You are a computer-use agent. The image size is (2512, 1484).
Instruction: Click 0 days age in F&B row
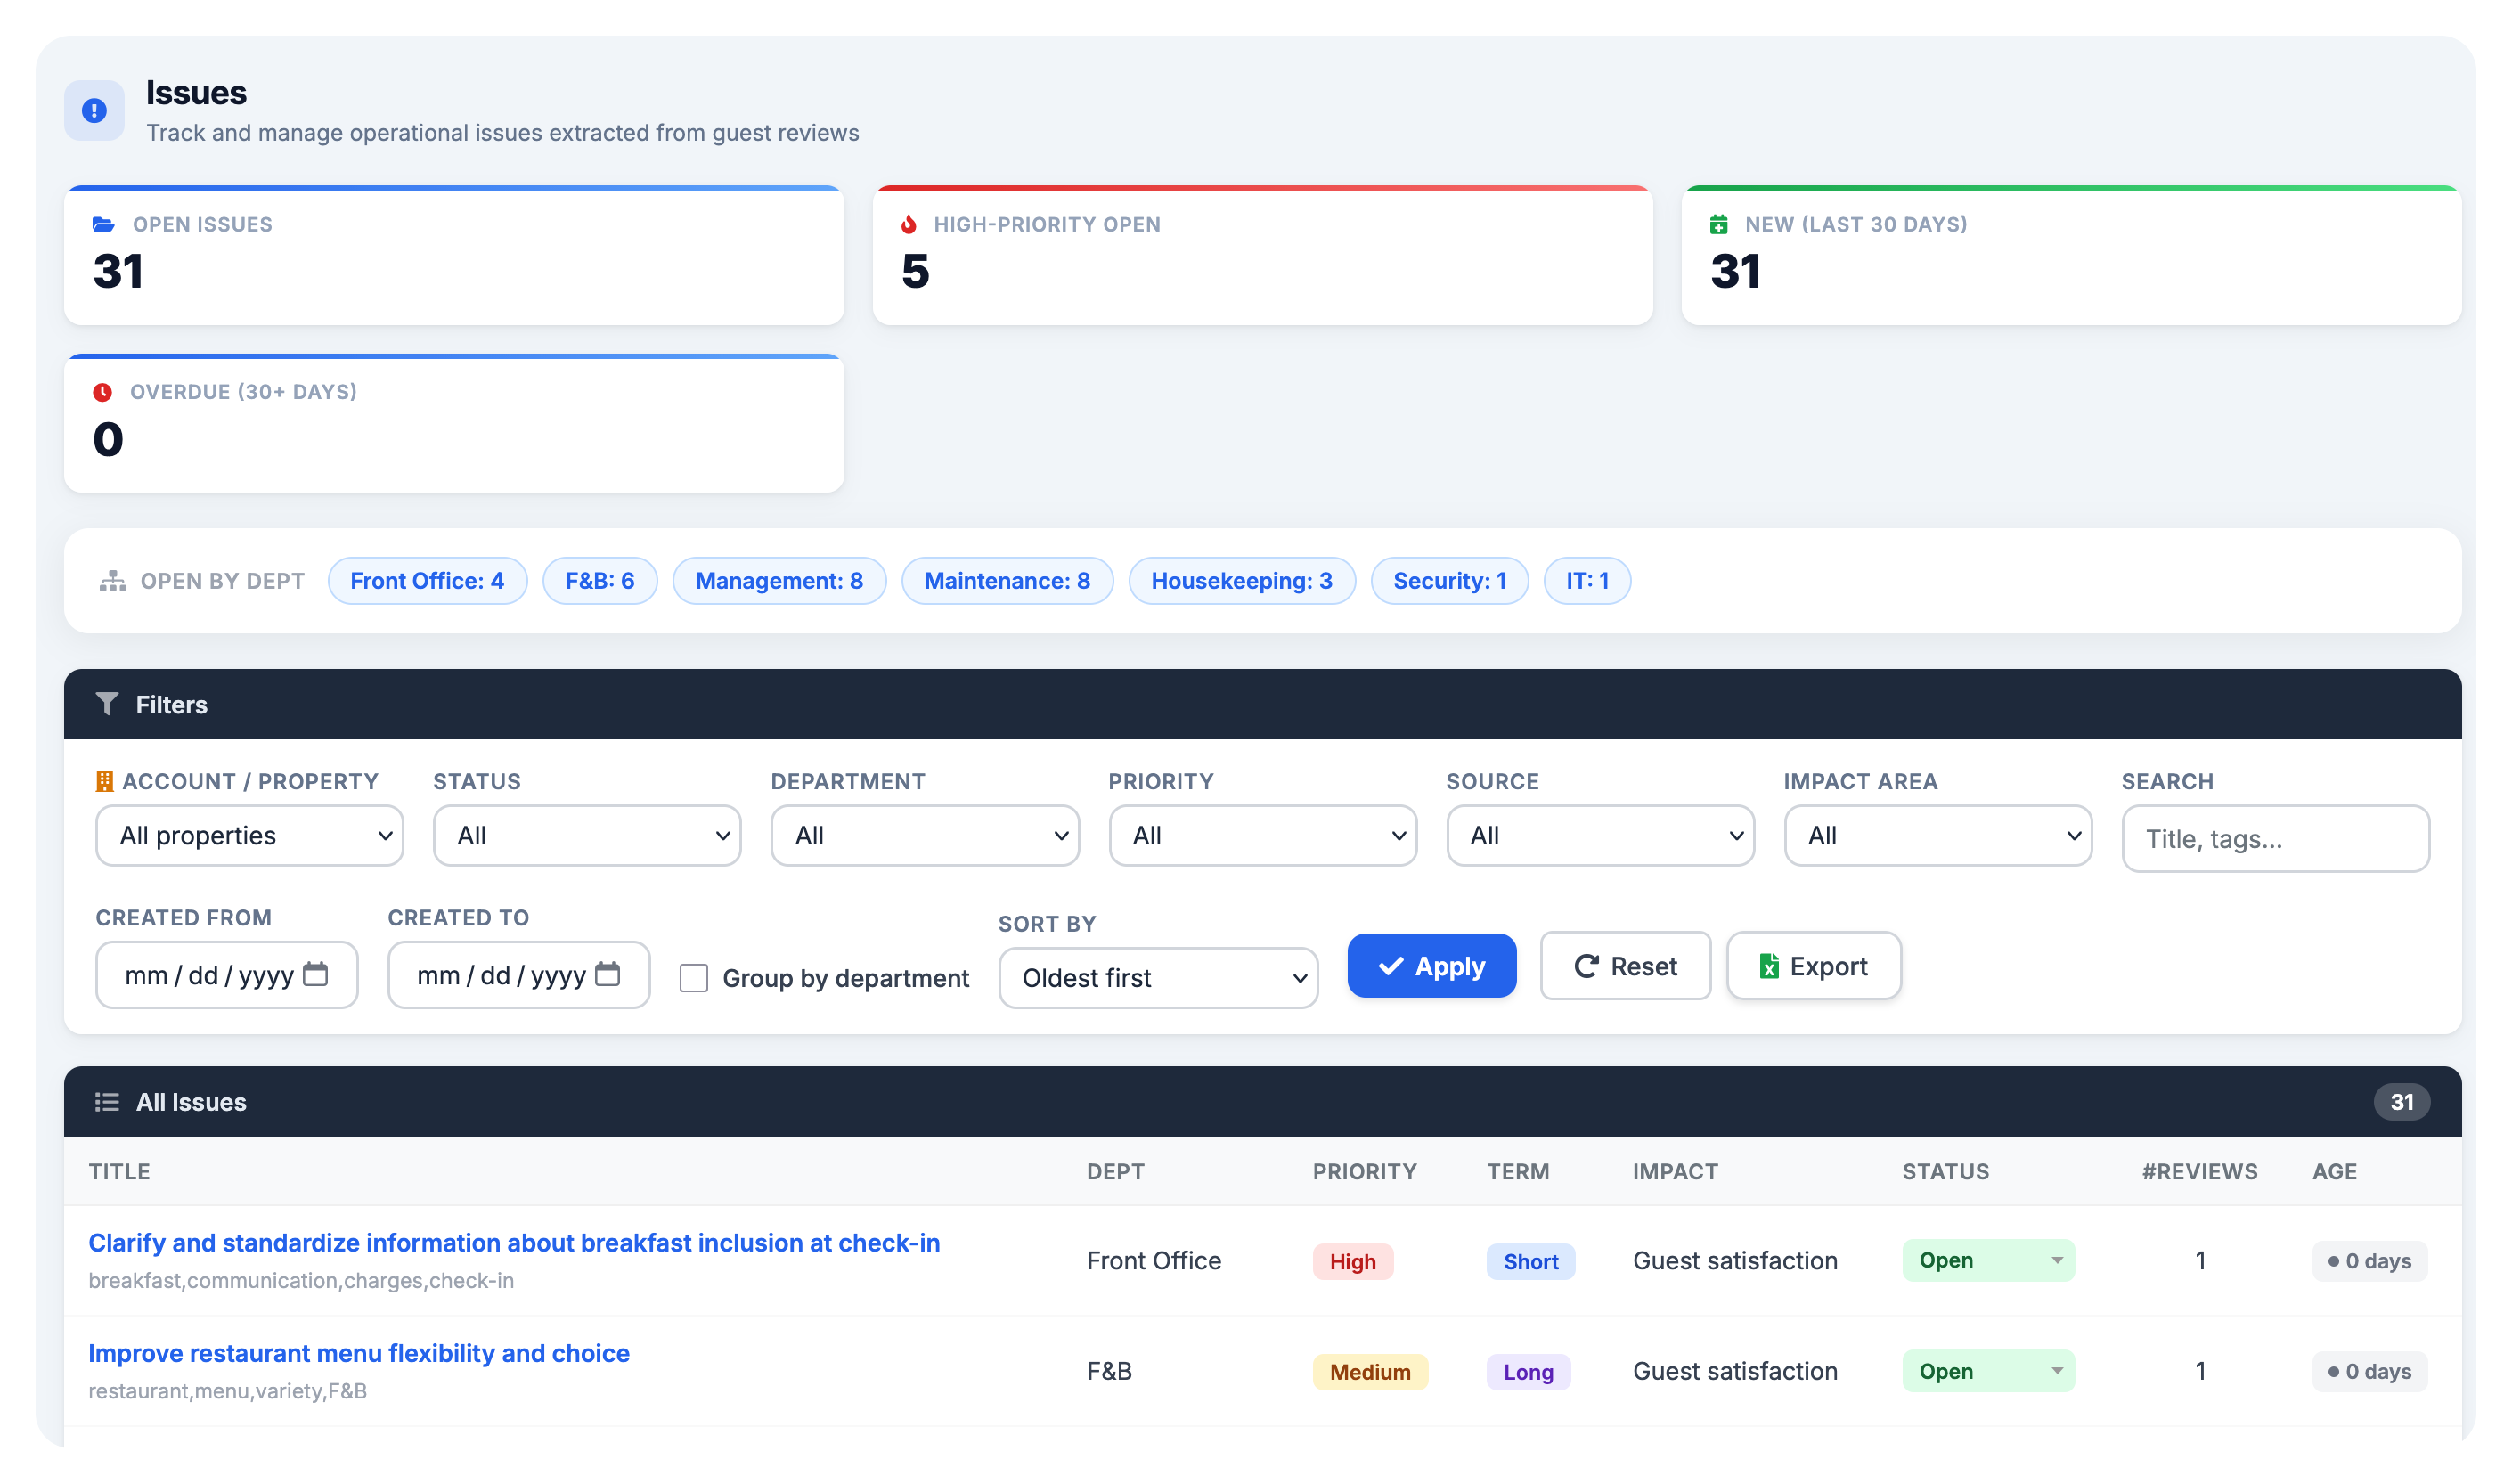pyautogui.click(x=2369, y=1371)
